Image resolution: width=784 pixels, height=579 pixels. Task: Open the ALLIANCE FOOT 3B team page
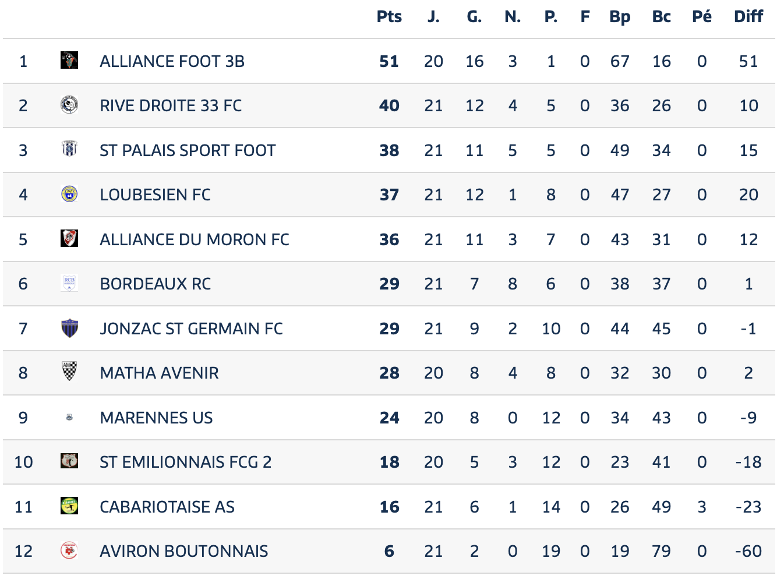tap(172, 61)
